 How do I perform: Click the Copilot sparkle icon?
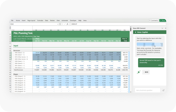(x=139, y=72)
